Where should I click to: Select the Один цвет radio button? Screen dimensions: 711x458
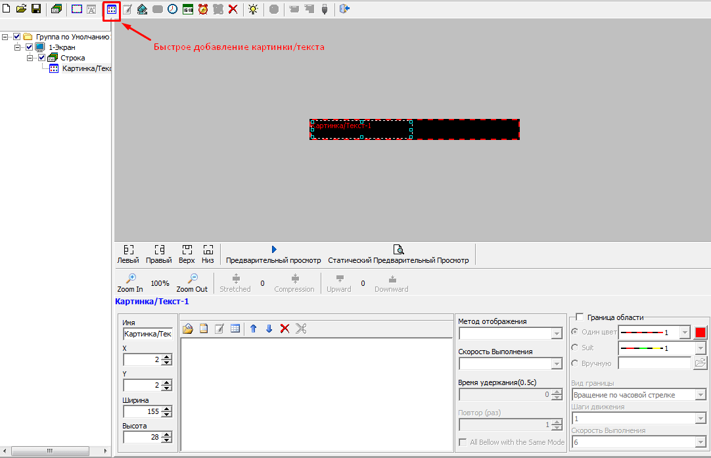pos(575,332)
